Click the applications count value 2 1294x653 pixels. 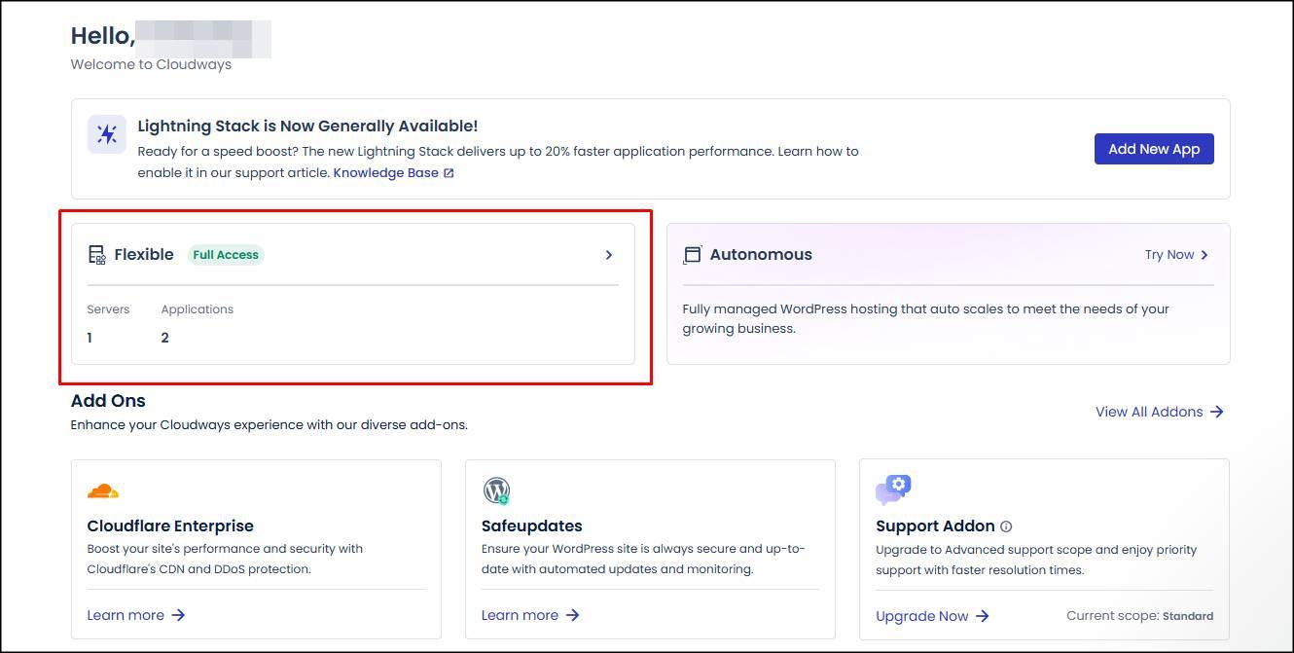pyautogui.click(x=165, y=338)
